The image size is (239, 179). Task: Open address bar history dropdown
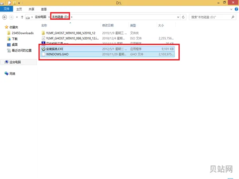[x=178, y=17]
